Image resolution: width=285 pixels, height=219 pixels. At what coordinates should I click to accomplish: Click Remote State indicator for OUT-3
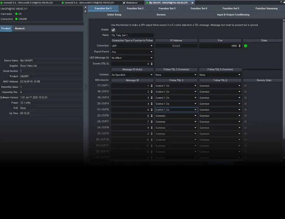245,98
